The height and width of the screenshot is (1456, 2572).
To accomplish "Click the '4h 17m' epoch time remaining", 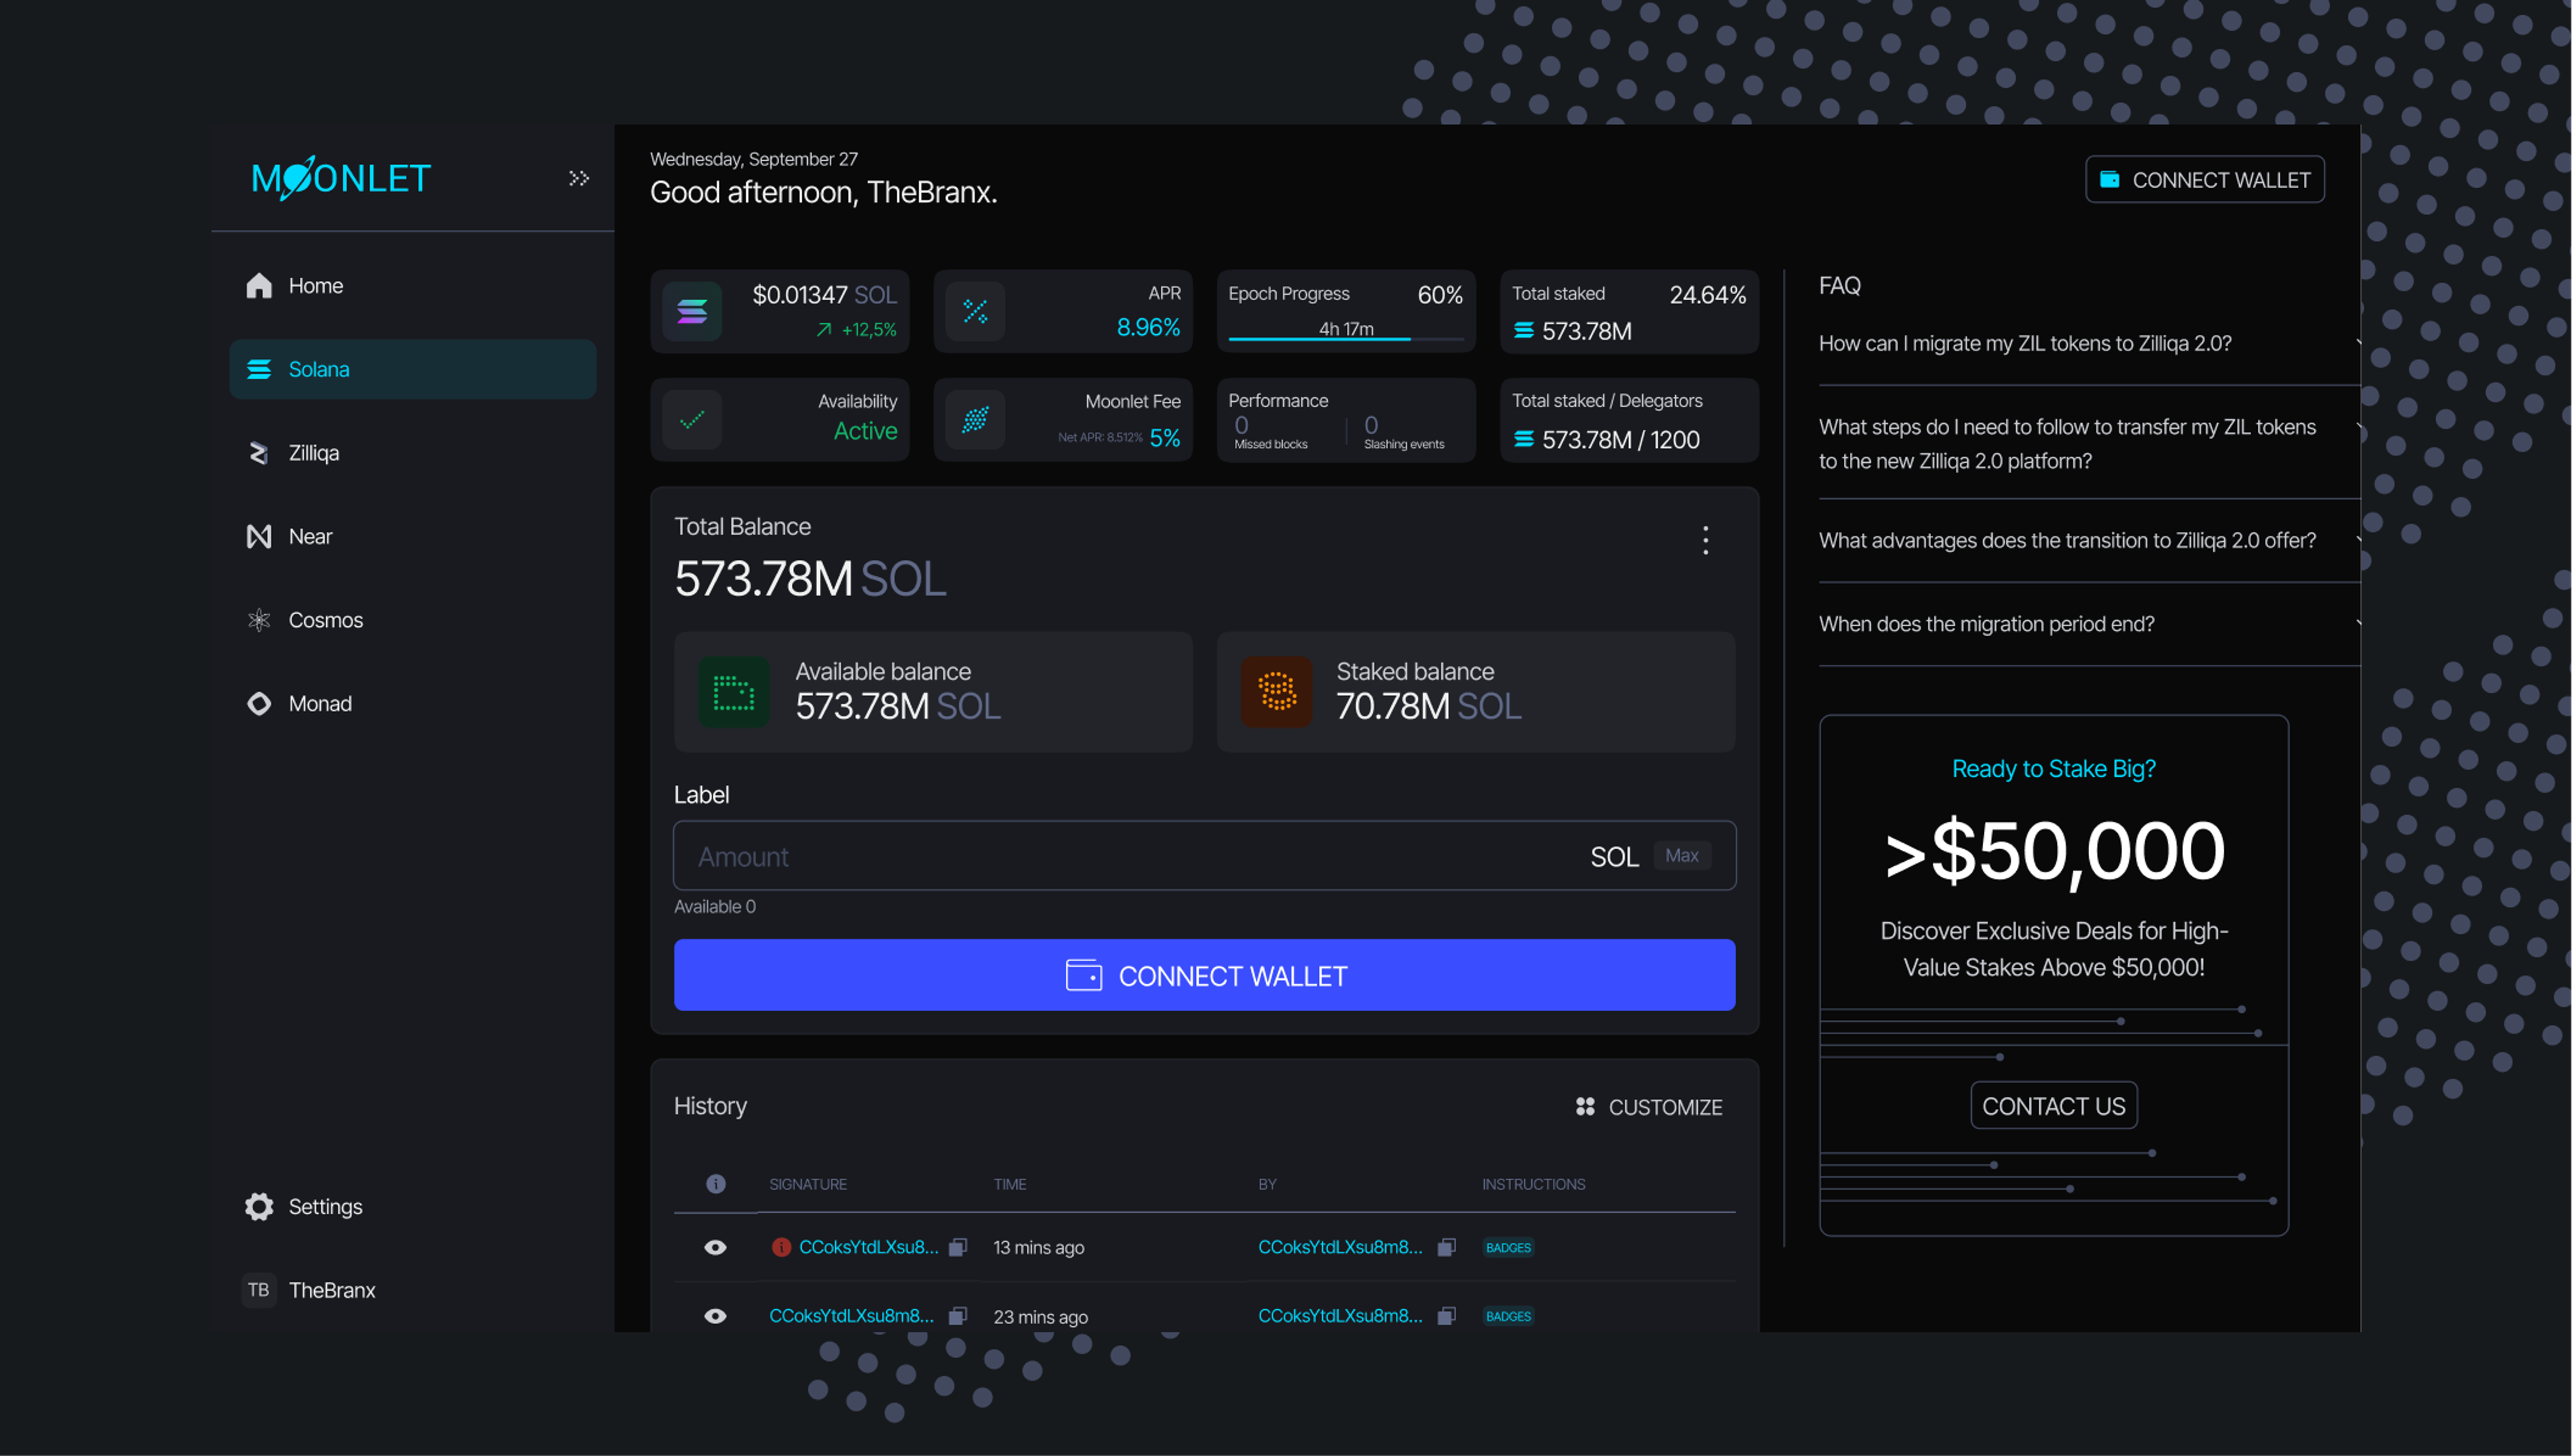I will [x=1346, y=329].
